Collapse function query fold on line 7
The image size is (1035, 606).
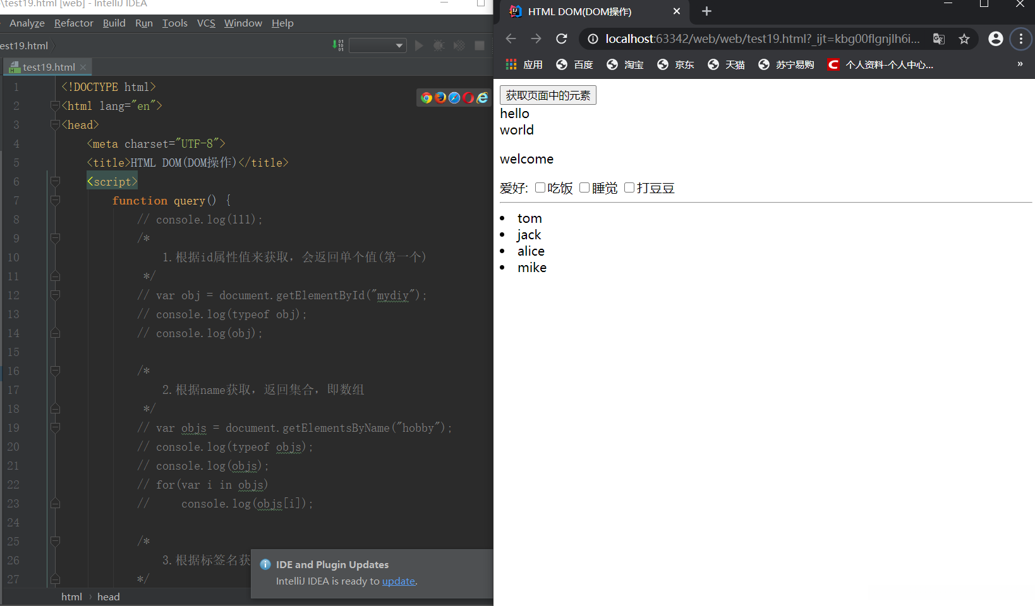pyautogui.click(x=55, y=201)
